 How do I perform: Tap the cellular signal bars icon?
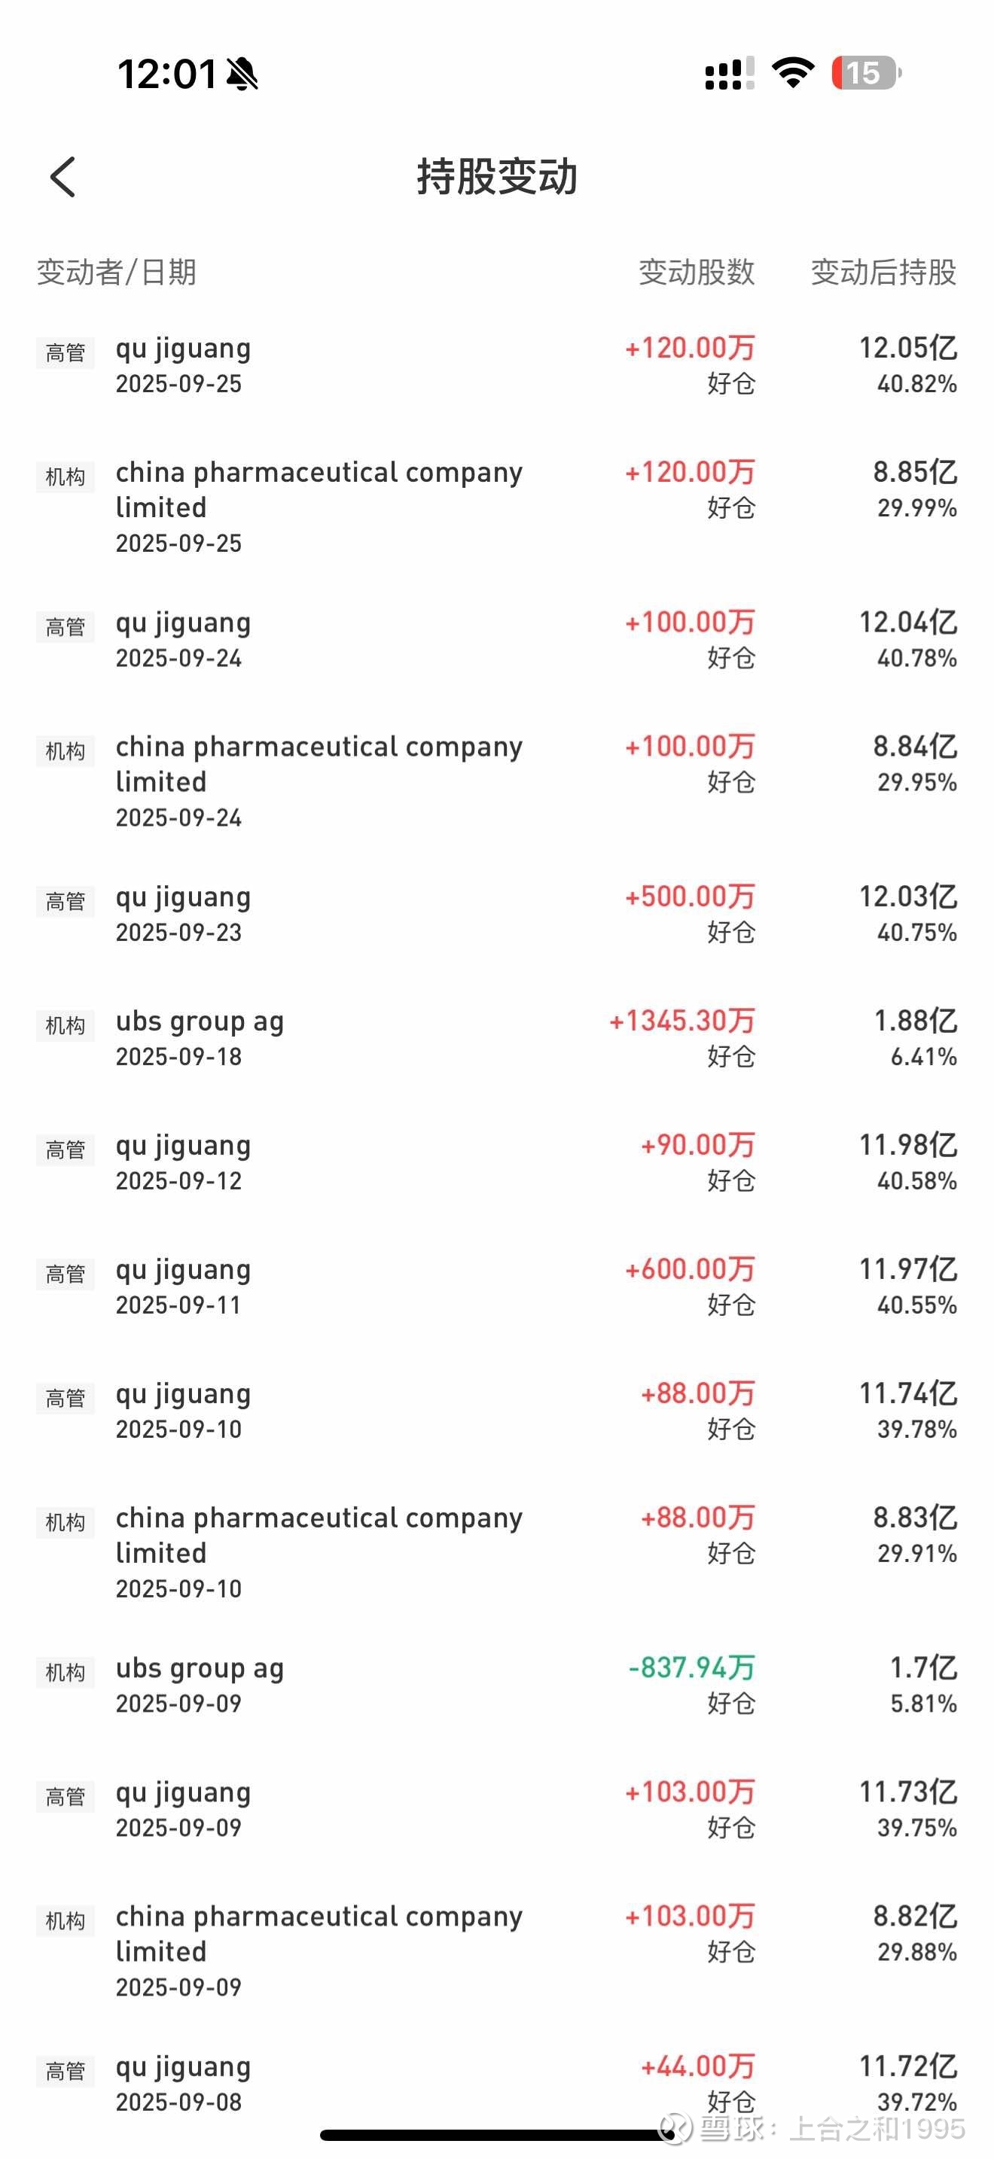coord(728,74)
